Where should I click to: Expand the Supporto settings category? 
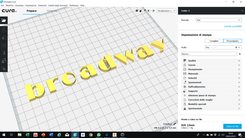click(x=211, y=91)
